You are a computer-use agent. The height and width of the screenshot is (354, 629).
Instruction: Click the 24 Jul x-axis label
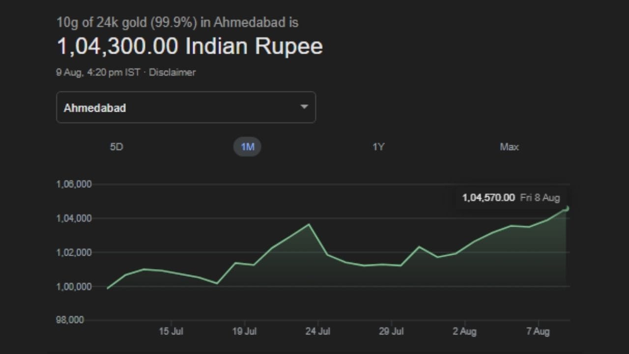[x=317, y=331]
